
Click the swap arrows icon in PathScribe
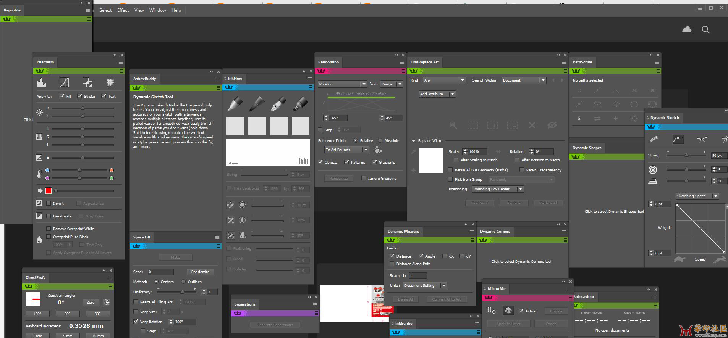pyautogui.click(x=597, y=118)
